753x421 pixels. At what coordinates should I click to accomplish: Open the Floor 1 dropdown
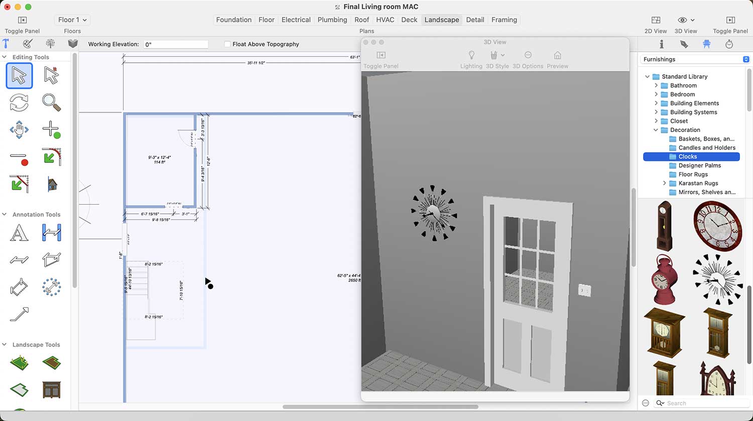(x=72, y=20)
